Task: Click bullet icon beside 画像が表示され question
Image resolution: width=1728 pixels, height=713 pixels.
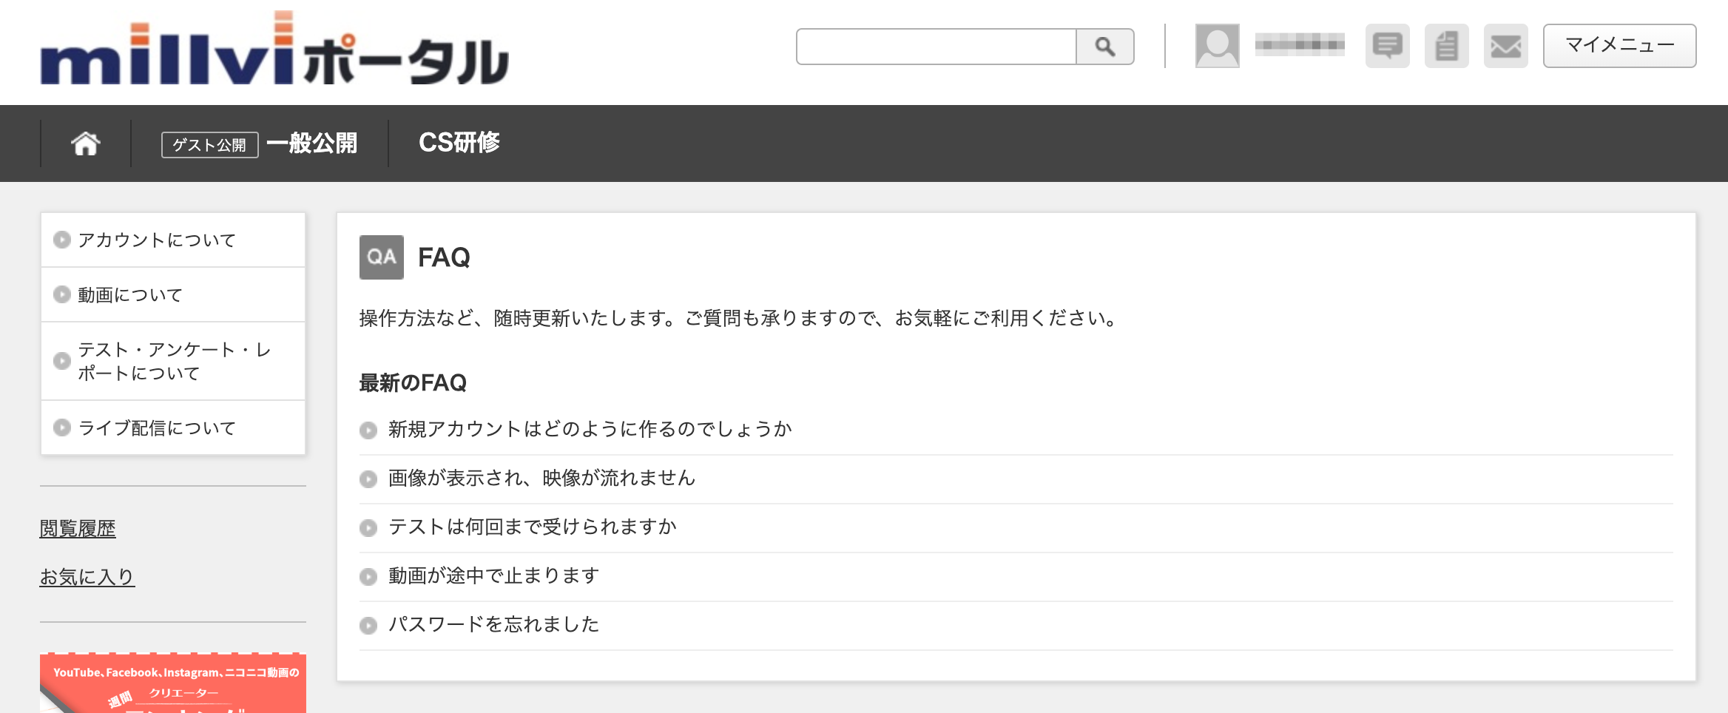Action: (x=368, y=479)
